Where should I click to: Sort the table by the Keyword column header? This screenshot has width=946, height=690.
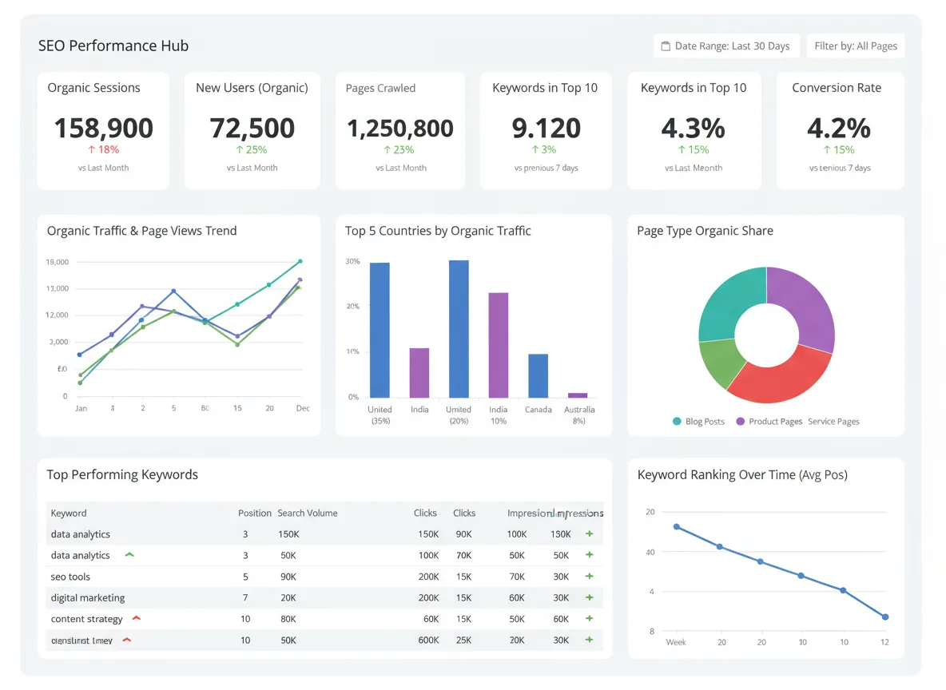[x=68, y=513]
